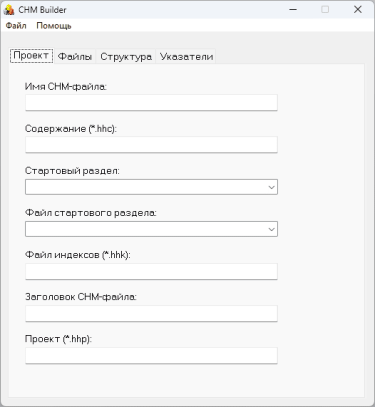Open the Структура tab
Image resolution: width=375 pixels, height=407 pixels.
tap(126, 56)
